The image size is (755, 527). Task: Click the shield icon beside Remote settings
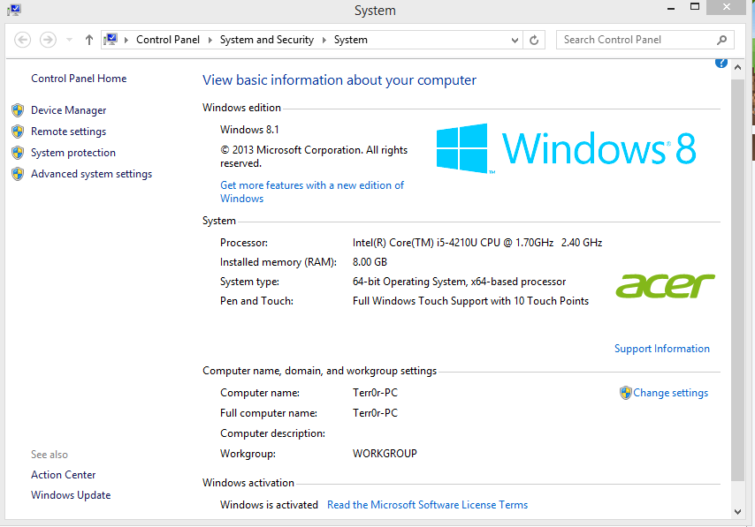click(x=18, y=132)
